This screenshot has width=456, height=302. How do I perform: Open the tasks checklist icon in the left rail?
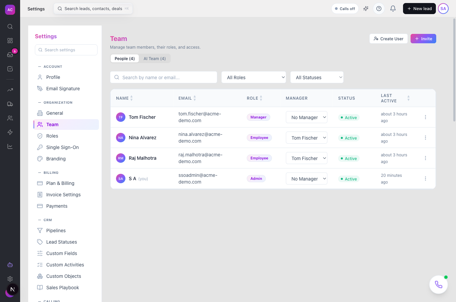(x=10, y=69)
